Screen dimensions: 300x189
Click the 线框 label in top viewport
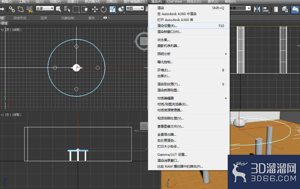click(x=17, y=30)
